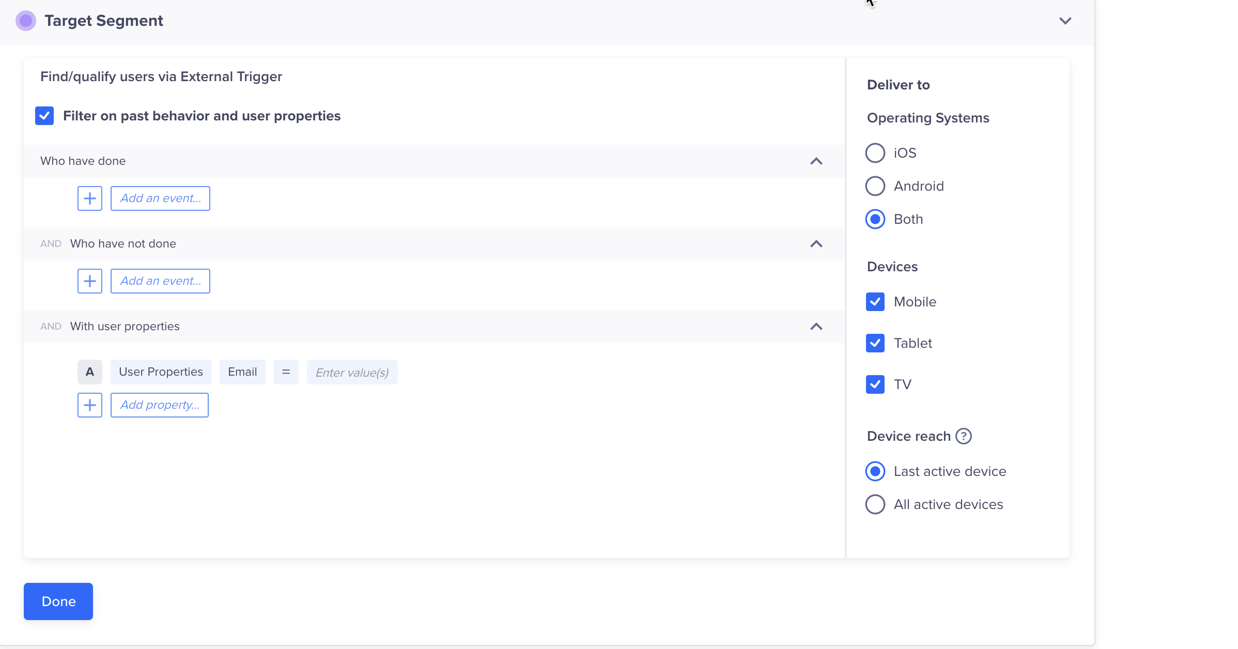This screenshot has width=1238, height=649.
Task: Select All active devices radio
Action: click(x=875, y=504)
